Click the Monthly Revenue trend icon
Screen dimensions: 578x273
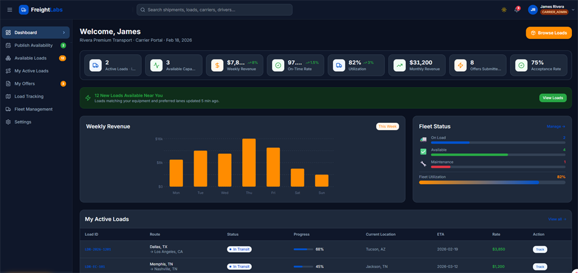(400, 65)
